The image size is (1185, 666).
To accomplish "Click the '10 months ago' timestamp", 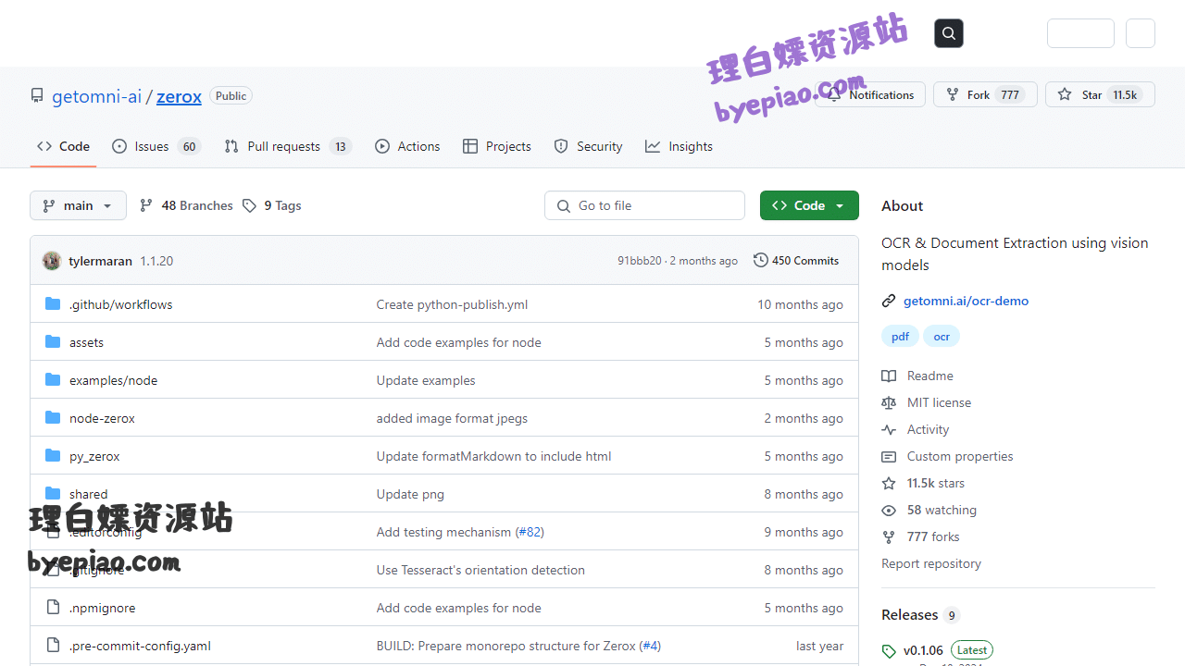I will [800, 304].
